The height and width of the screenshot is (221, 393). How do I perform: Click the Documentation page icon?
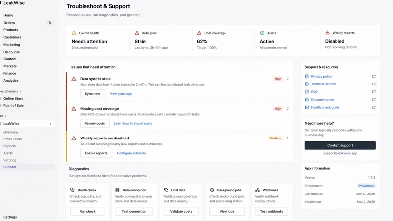307,100
